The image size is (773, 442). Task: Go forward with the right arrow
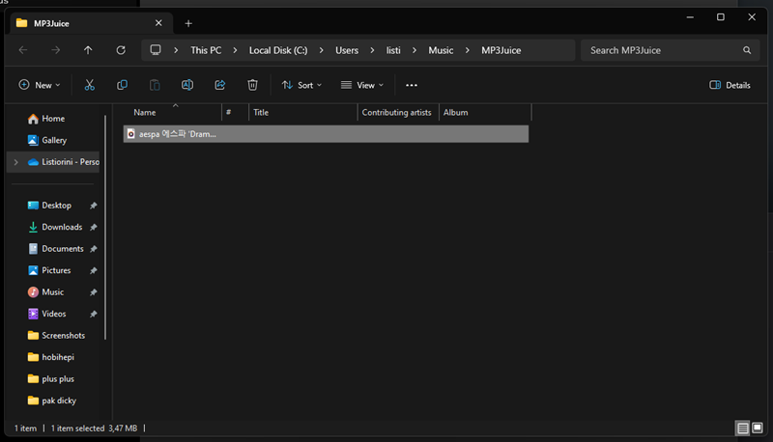[x=56, y=50]
